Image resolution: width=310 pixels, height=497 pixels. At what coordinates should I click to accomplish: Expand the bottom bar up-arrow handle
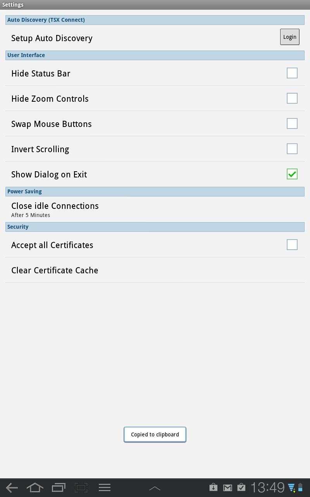coord(155,488)
